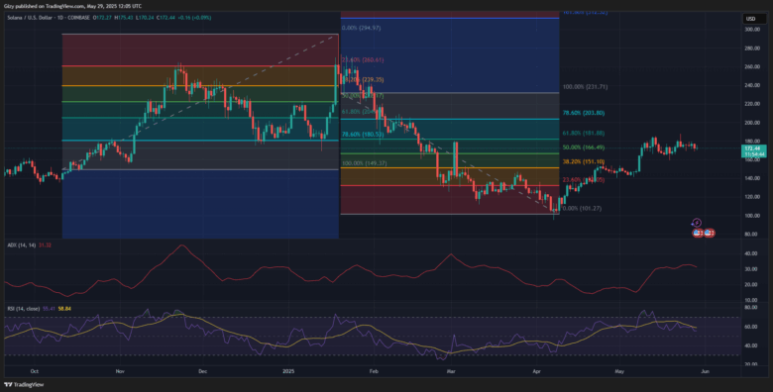The width and height of the screenshot is (773, 392).
Task: Click the 240.00 price scale value
Action: [752, 85]
